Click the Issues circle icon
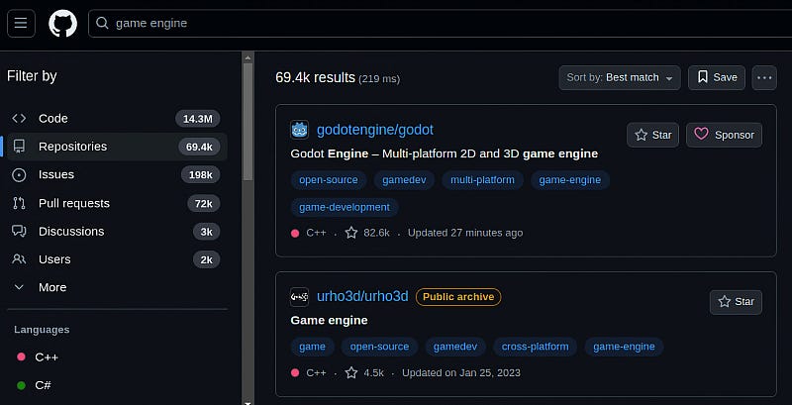The width and height of the screenshot is (792, 405). click(19, 174)
